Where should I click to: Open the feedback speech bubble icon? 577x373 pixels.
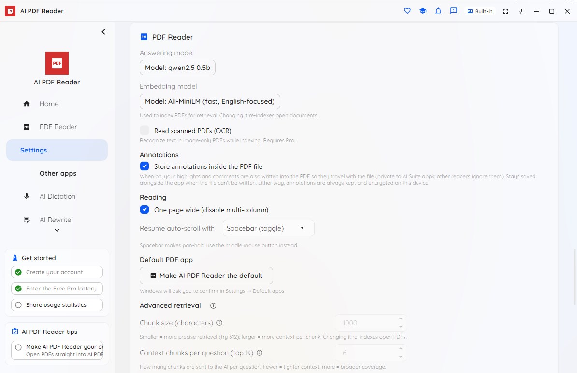454,11
